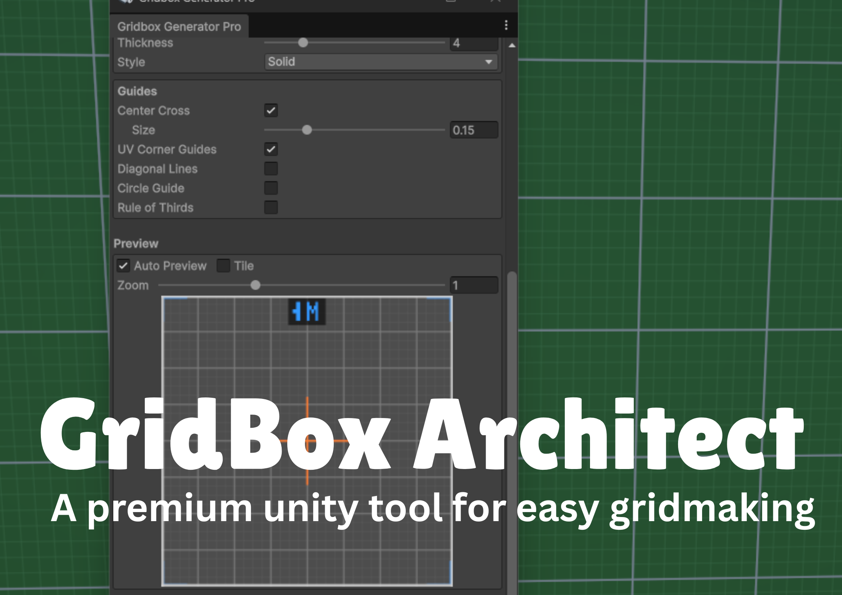The image size is (842, 595).
Task: Enable the Circle Guide checkbox
Action: pos(271,188)
